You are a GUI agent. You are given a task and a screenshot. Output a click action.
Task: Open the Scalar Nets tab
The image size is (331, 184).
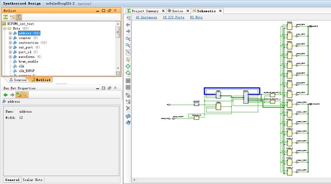coord(32,180)
